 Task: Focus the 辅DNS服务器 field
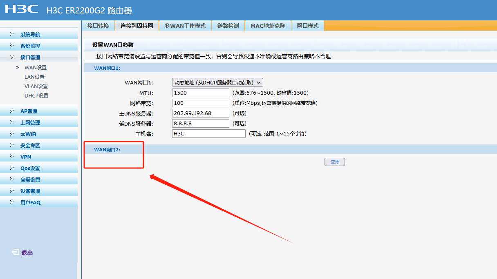(201, 123)
